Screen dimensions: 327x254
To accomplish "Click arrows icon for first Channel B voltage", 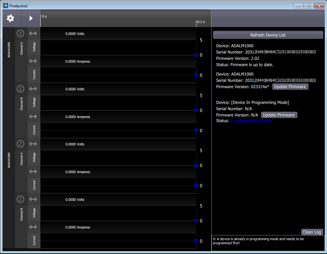I will coord(33,89).
